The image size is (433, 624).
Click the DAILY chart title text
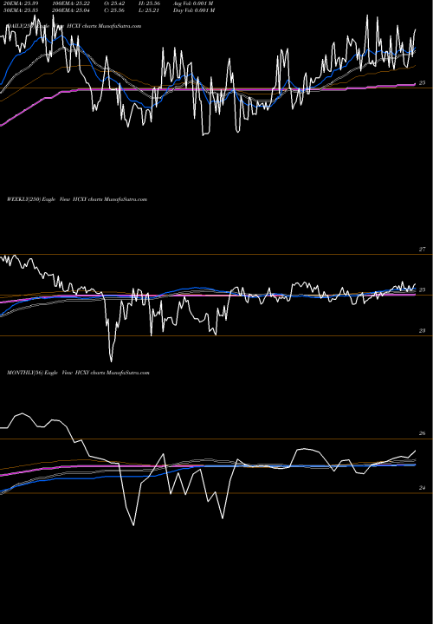pos(74,26)
